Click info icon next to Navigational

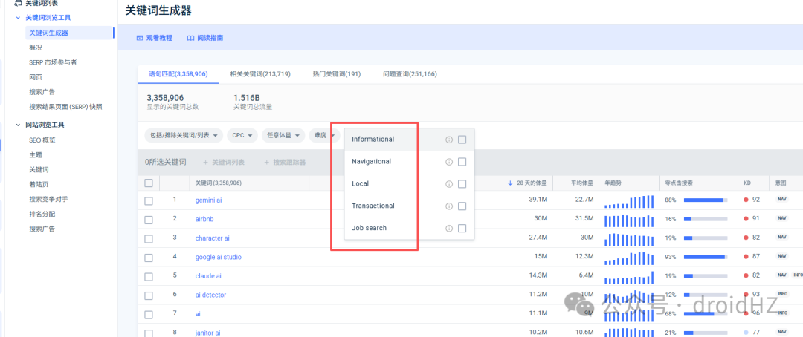(x=449, y=162)
